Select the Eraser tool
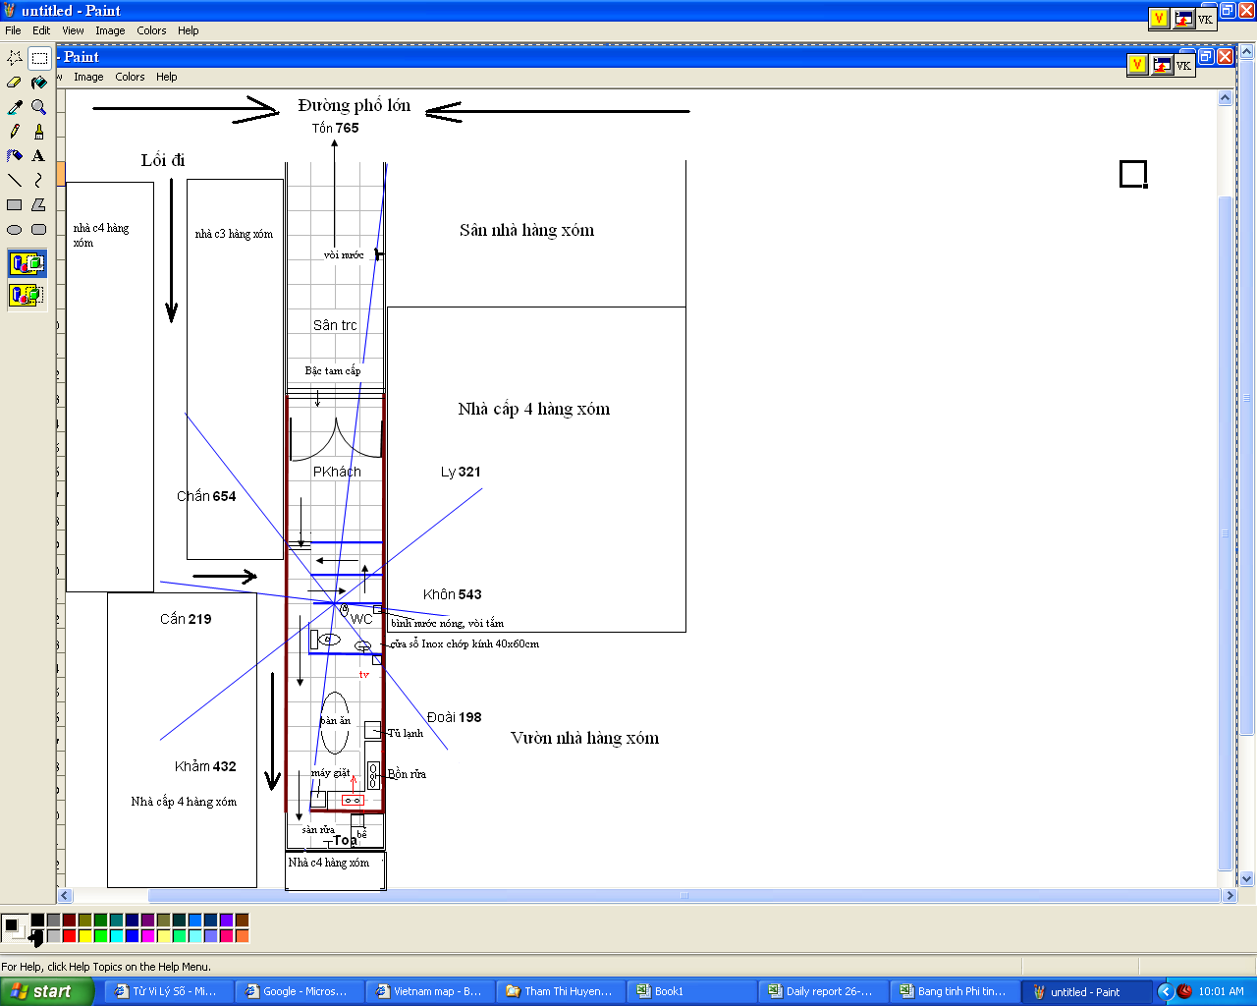This screenshot has height=1006, width=1257. pyautogui.click(x=15, y=83)
